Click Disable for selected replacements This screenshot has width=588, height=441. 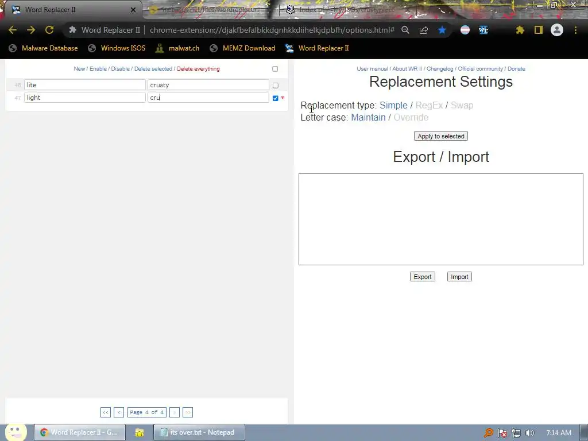pos(121,69)
